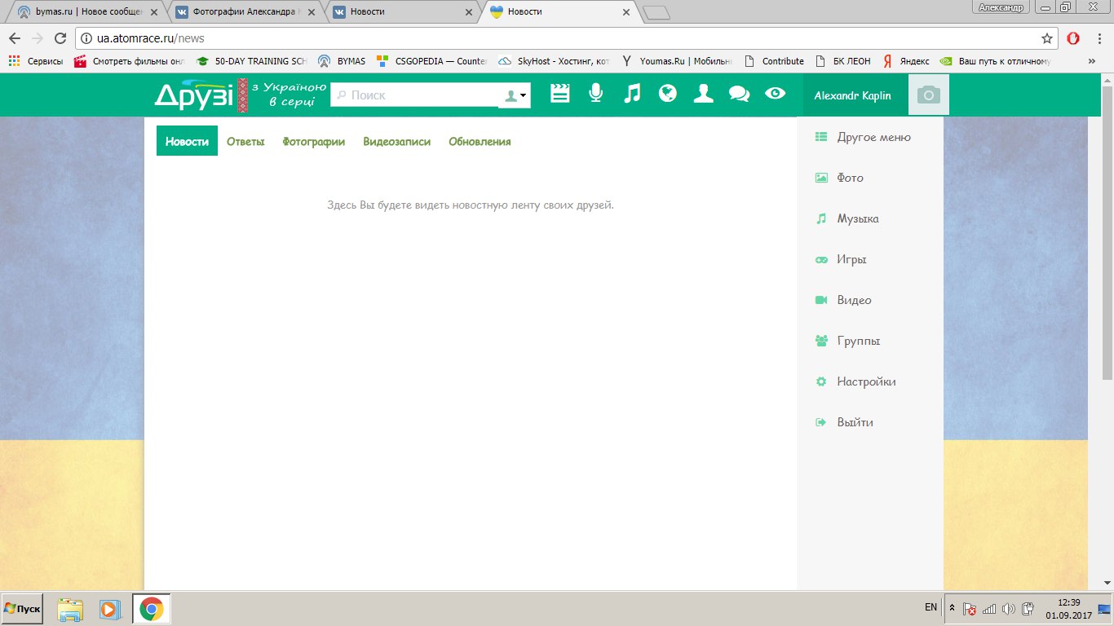Viewport: 1114px width, 626px height.
Task: Open Группы in the side menu
Action: (x=858, y=341)
